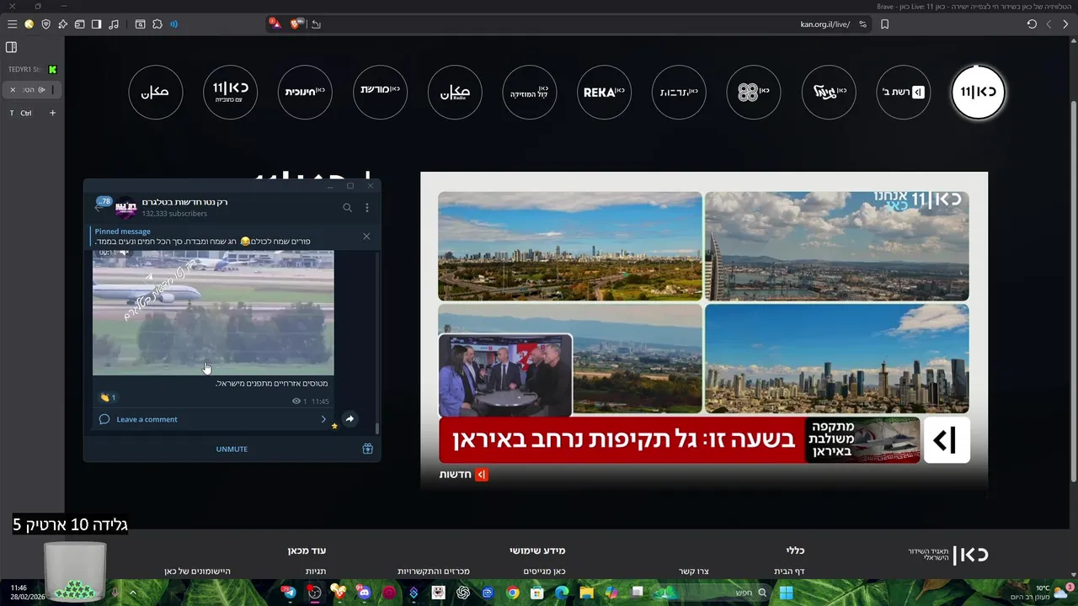Open Telegram channel three-dot menu
Viewport: 1078px width, 606px height.
click(366, 207)
